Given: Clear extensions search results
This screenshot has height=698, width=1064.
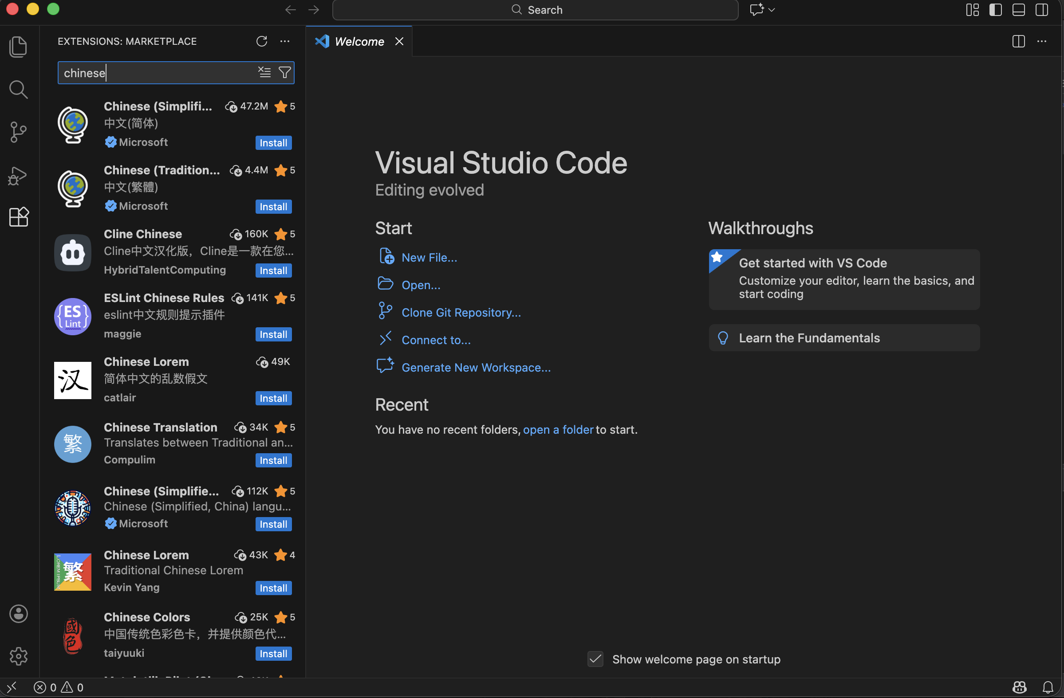Looking at the screenshot, I should point(264,72).
